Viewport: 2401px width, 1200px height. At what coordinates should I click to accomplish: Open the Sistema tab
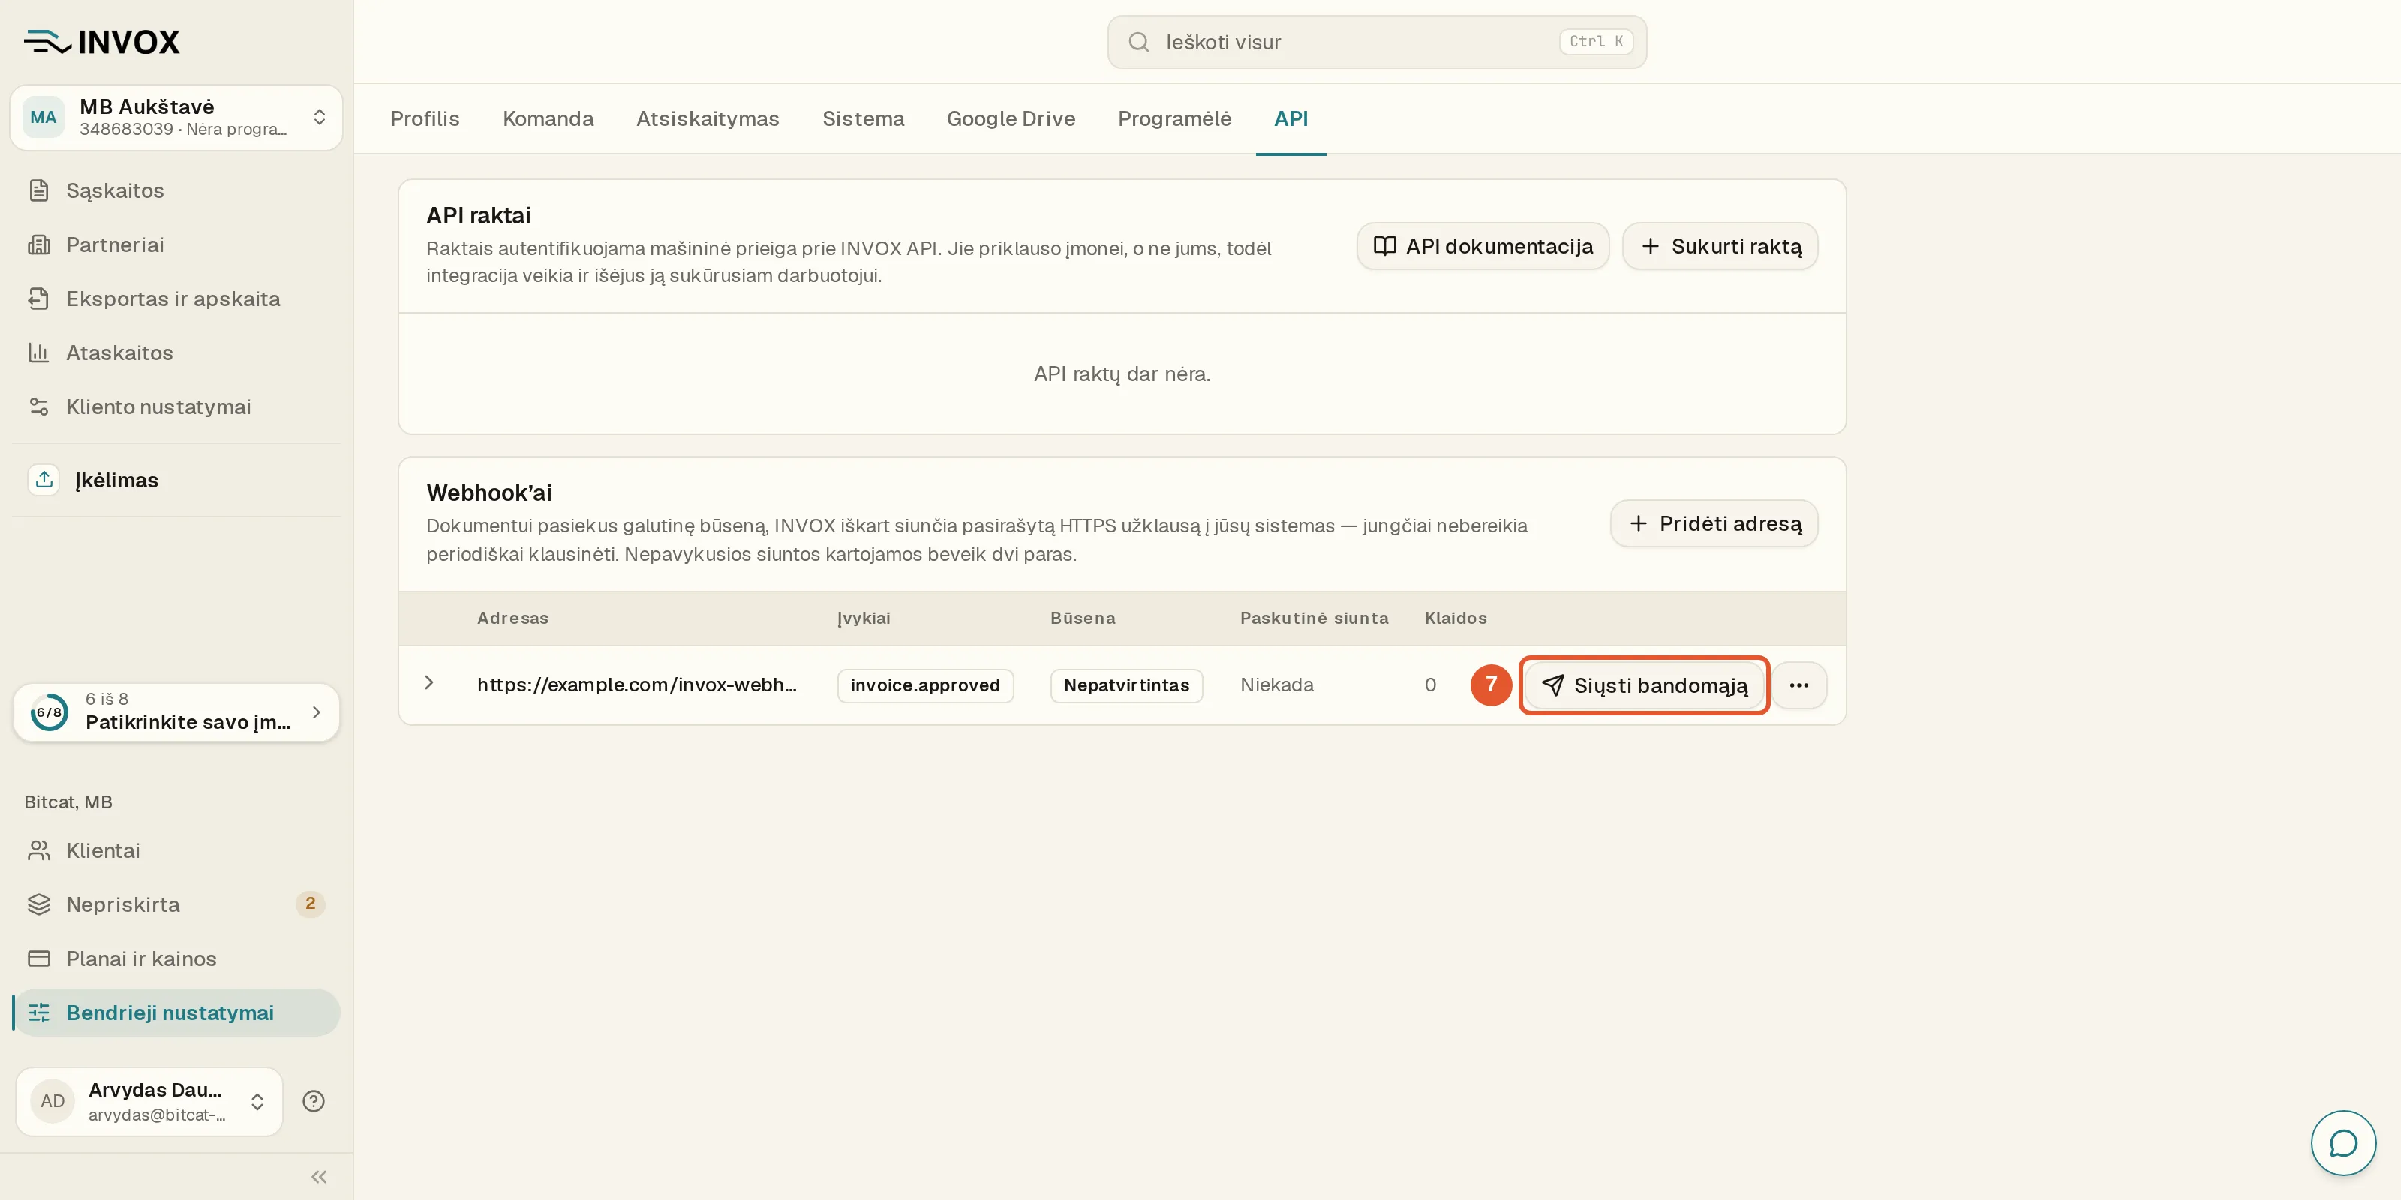point(863,119)
